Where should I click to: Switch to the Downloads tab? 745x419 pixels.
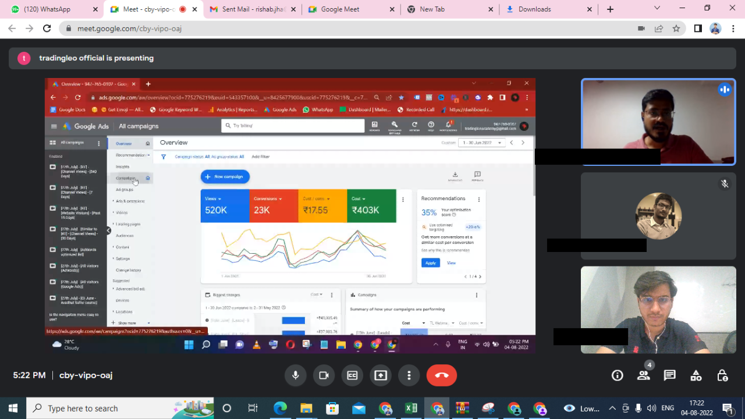(x=549, y=9)
